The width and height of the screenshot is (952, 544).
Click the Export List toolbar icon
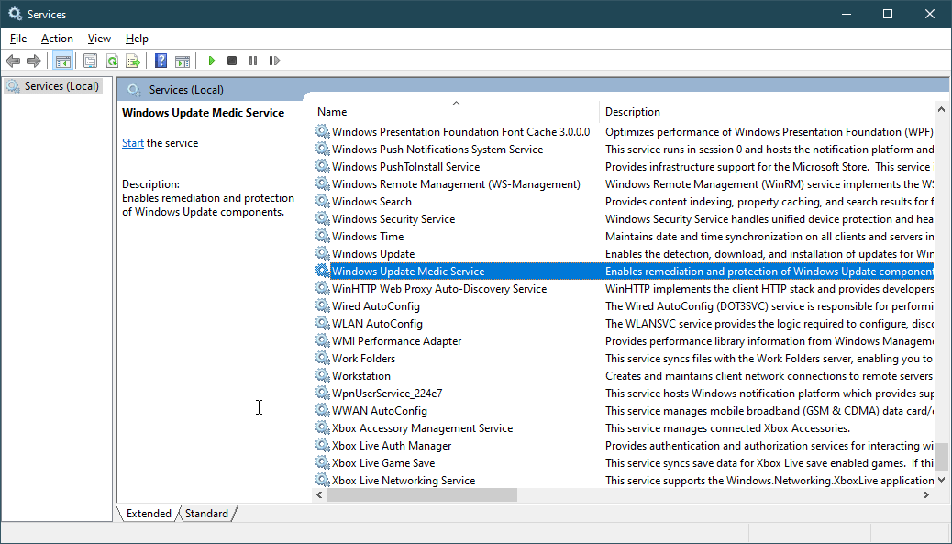(133, 61)
